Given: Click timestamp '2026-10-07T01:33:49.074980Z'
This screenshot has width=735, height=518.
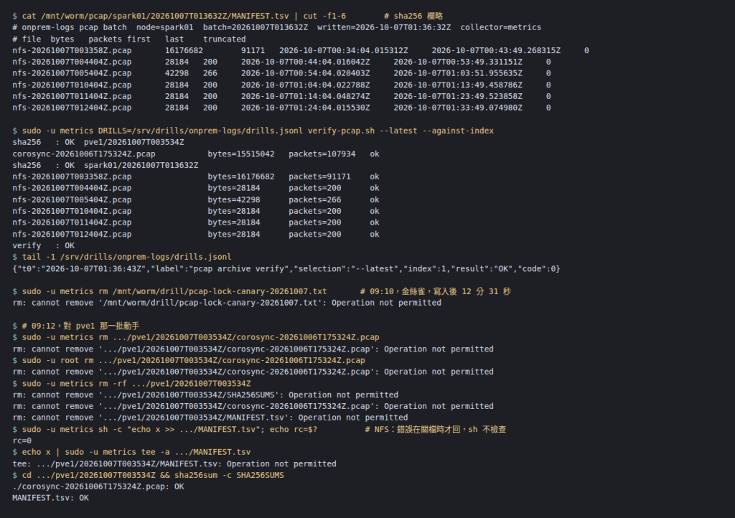Looking at the screenshot, I should point(458,108).
